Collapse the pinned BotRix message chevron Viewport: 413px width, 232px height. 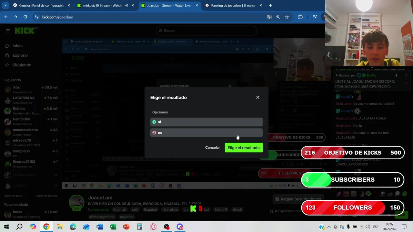[406, 83]
